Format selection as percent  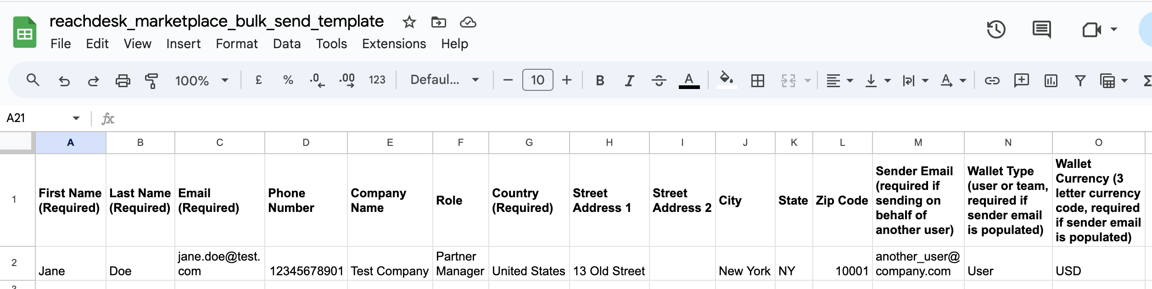point(288,80)
